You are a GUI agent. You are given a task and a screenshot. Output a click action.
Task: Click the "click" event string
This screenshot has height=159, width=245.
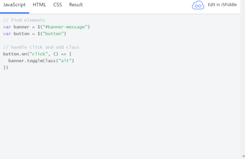click(x=39, y=54)
